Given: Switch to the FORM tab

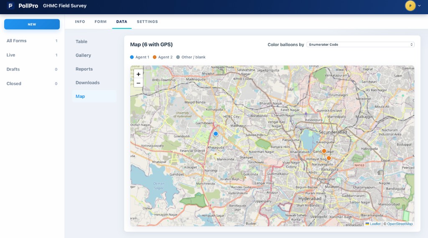Looking at the screenshot, I should (100, 22).
